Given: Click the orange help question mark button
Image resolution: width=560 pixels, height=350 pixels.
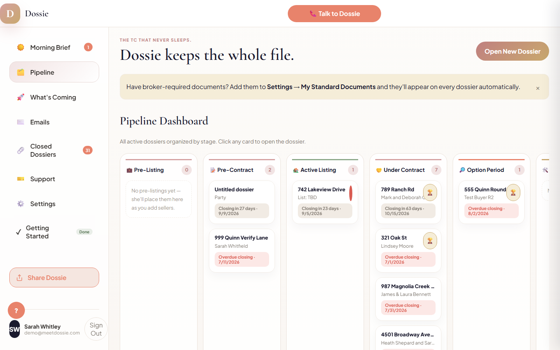Looking at the screenshot, I should [x=16, y=310].
